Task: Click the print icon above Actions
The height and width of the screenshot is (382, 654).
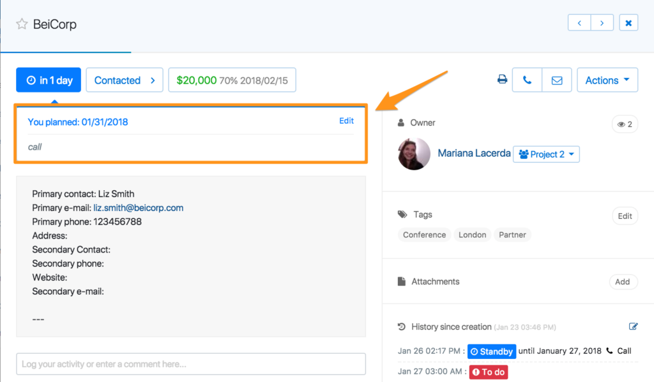Action: click(503, 79)
